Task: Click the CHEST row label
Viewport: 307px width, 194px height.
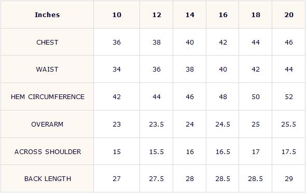Action: (x=47, y=43)
